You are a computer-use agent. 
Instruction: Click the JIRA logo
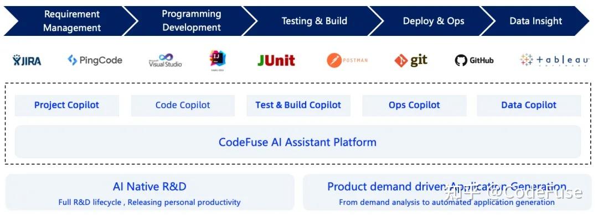pyautogui.click(x=27, y=60)
